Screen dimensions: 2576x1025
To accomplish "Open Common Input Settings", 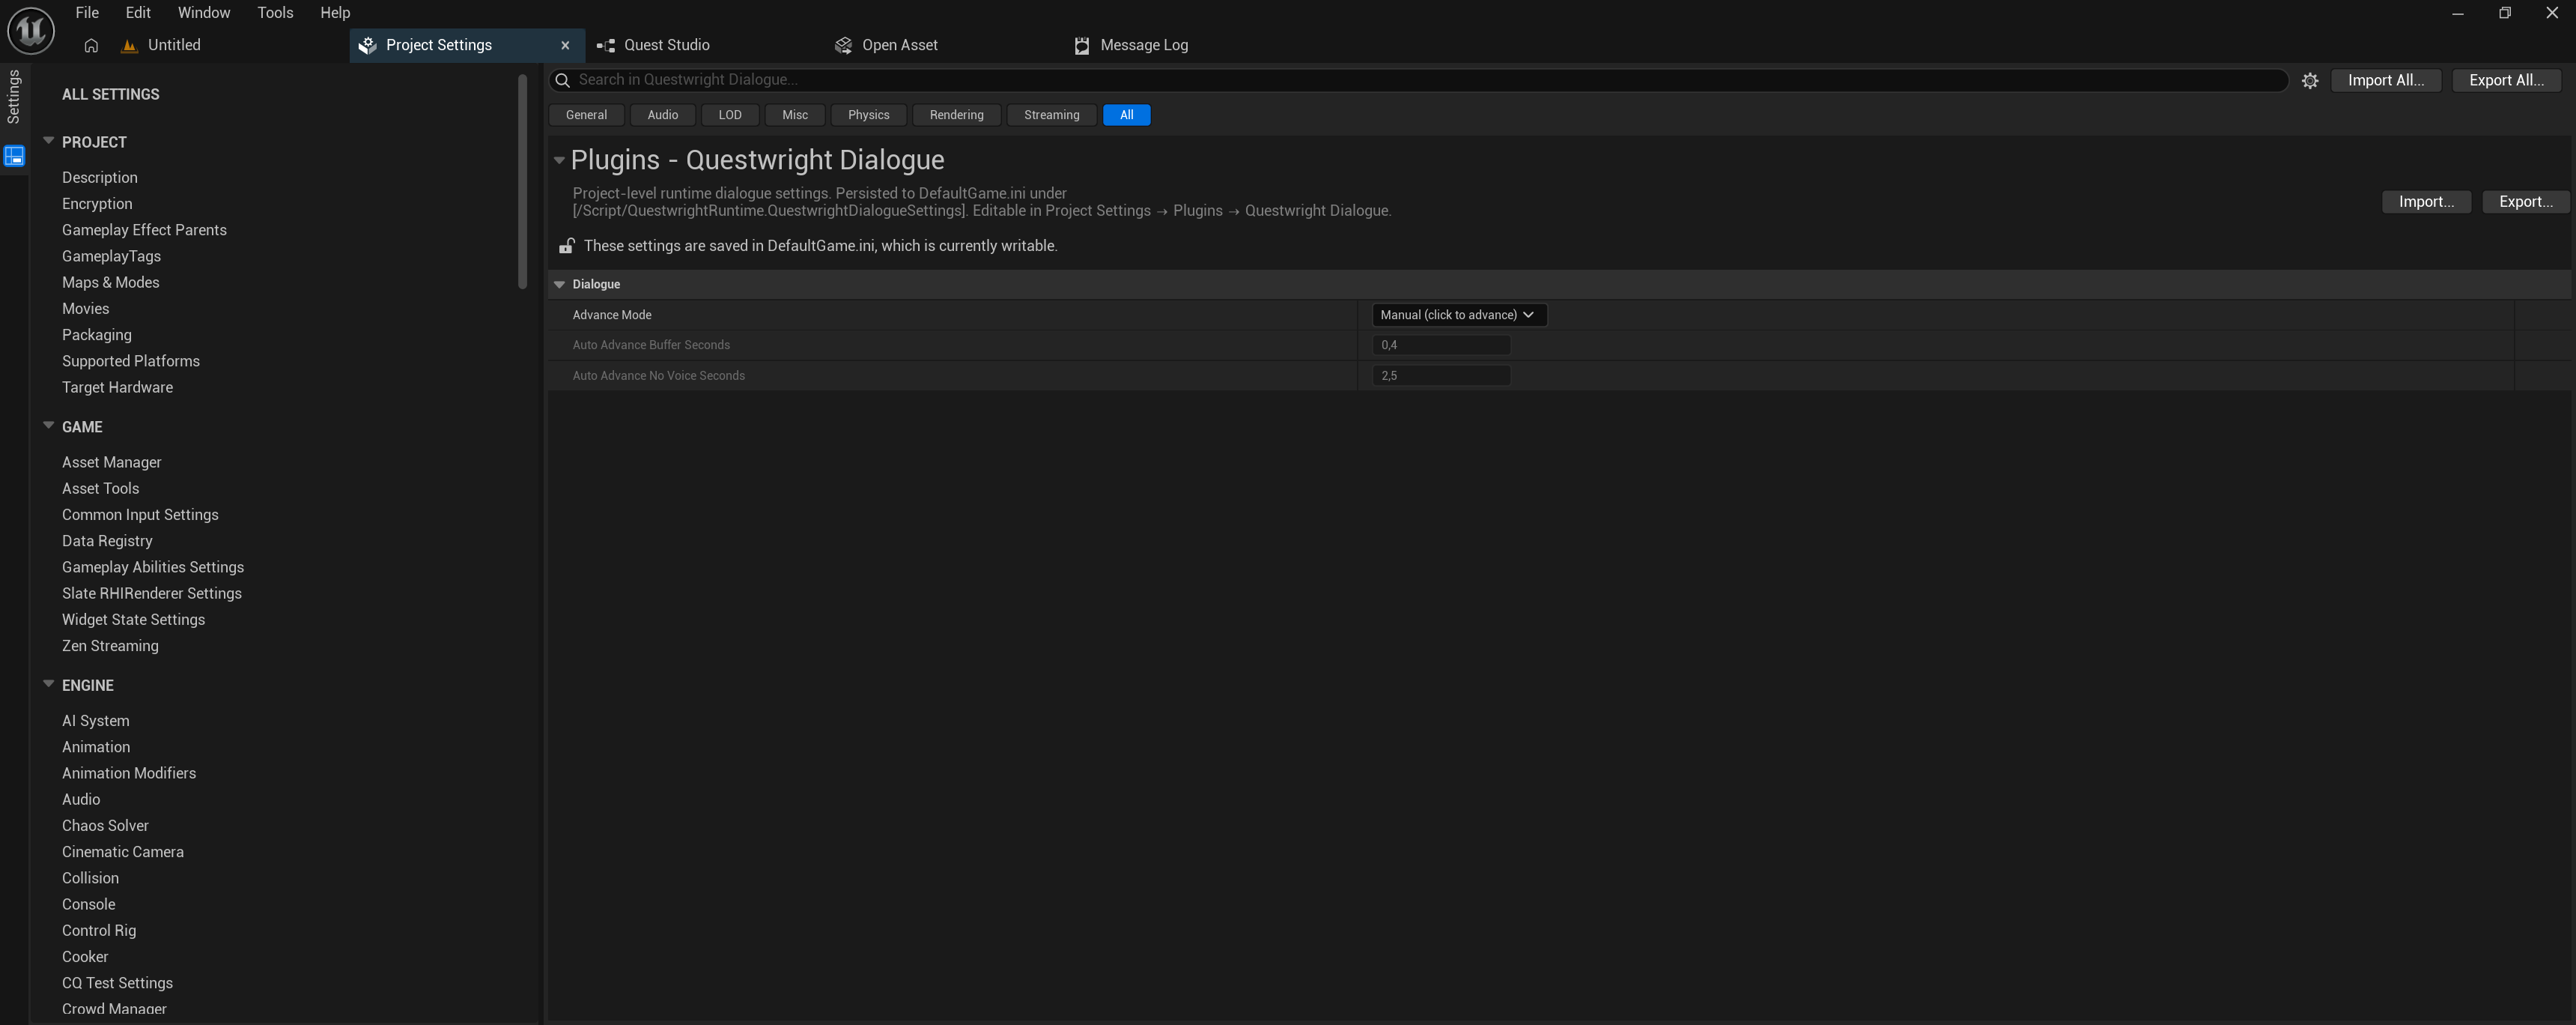I will coord(140,515).
